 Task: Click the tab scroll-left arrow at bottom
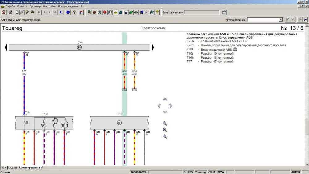(2, 168)
